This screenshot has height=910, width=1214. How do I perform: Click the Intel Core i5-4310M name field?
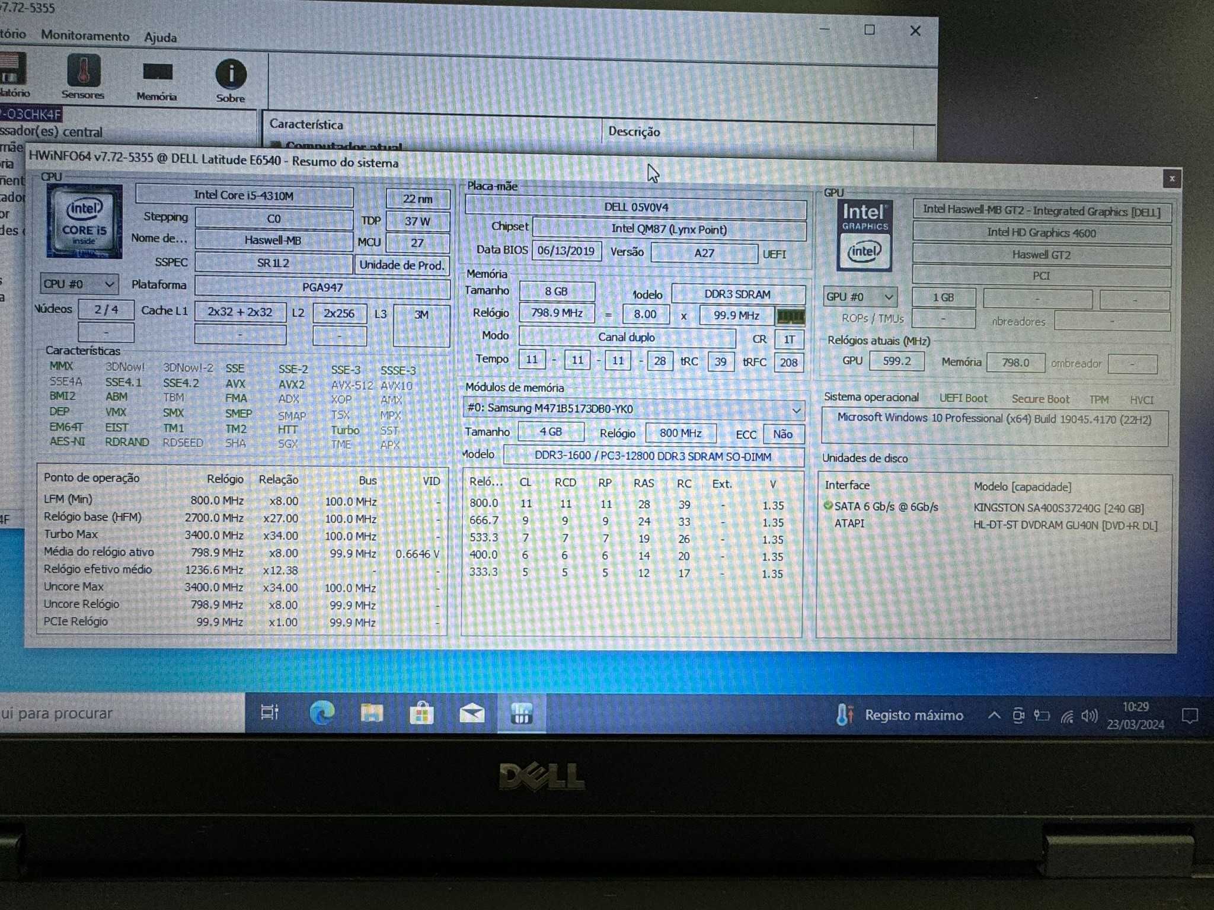tap(244, 196)
